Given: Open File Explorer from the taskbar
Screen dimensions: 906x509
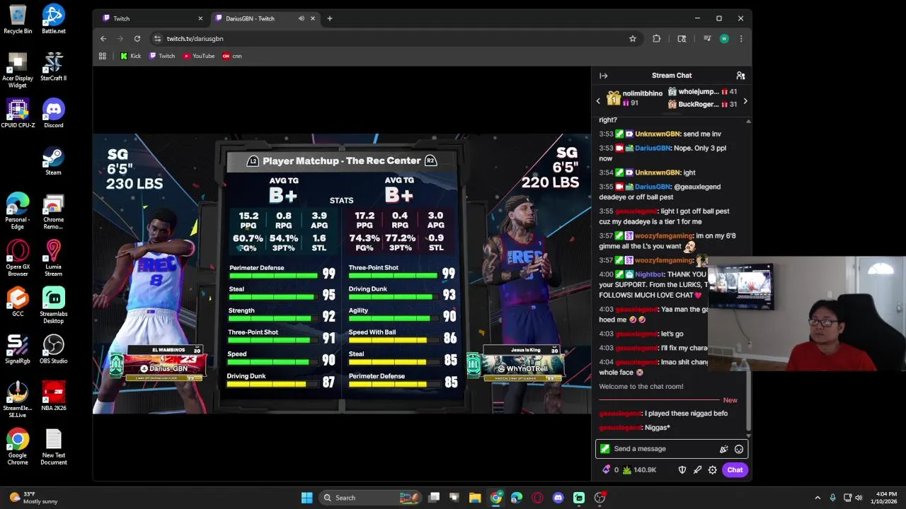Looking at the screenshot, I should tap(475, 498).
